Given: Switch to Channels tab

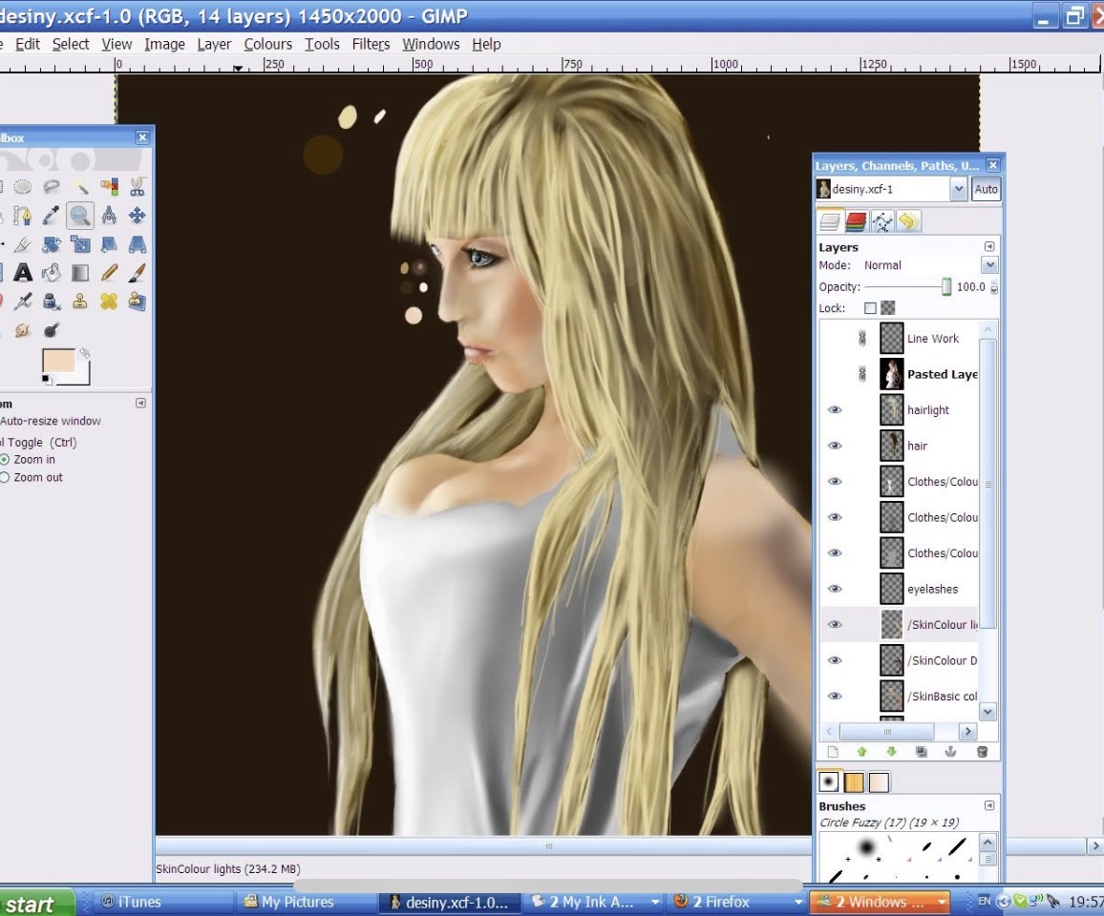Looking at the screenshot, I should pos(856,222).
